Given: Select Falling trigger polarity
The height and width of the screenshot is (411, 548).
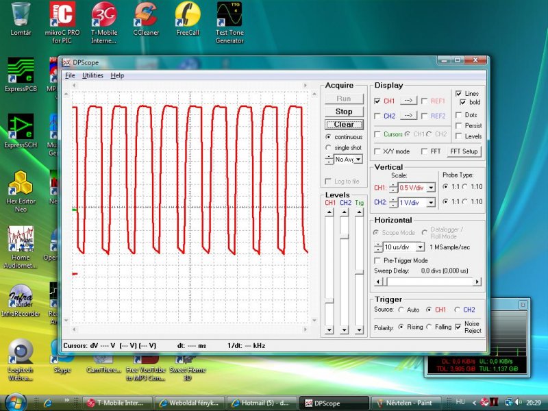Looking at the screenshot, I should coord(429,327).
